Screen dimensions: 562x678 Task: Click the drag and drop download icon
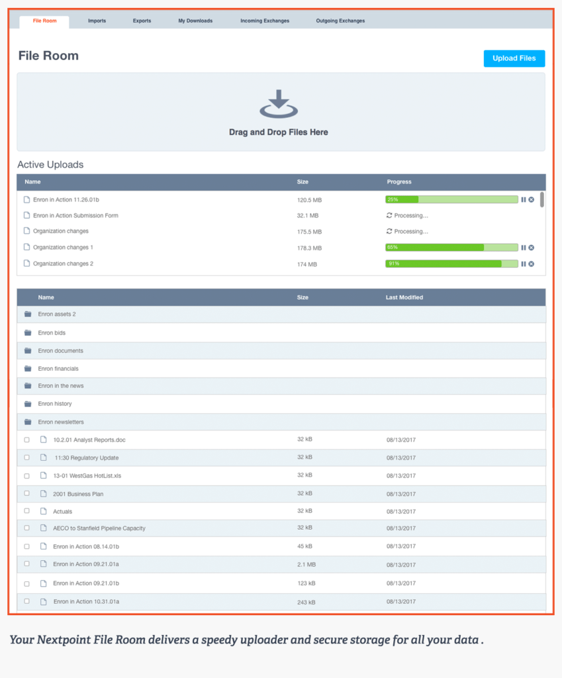[279, 104]
